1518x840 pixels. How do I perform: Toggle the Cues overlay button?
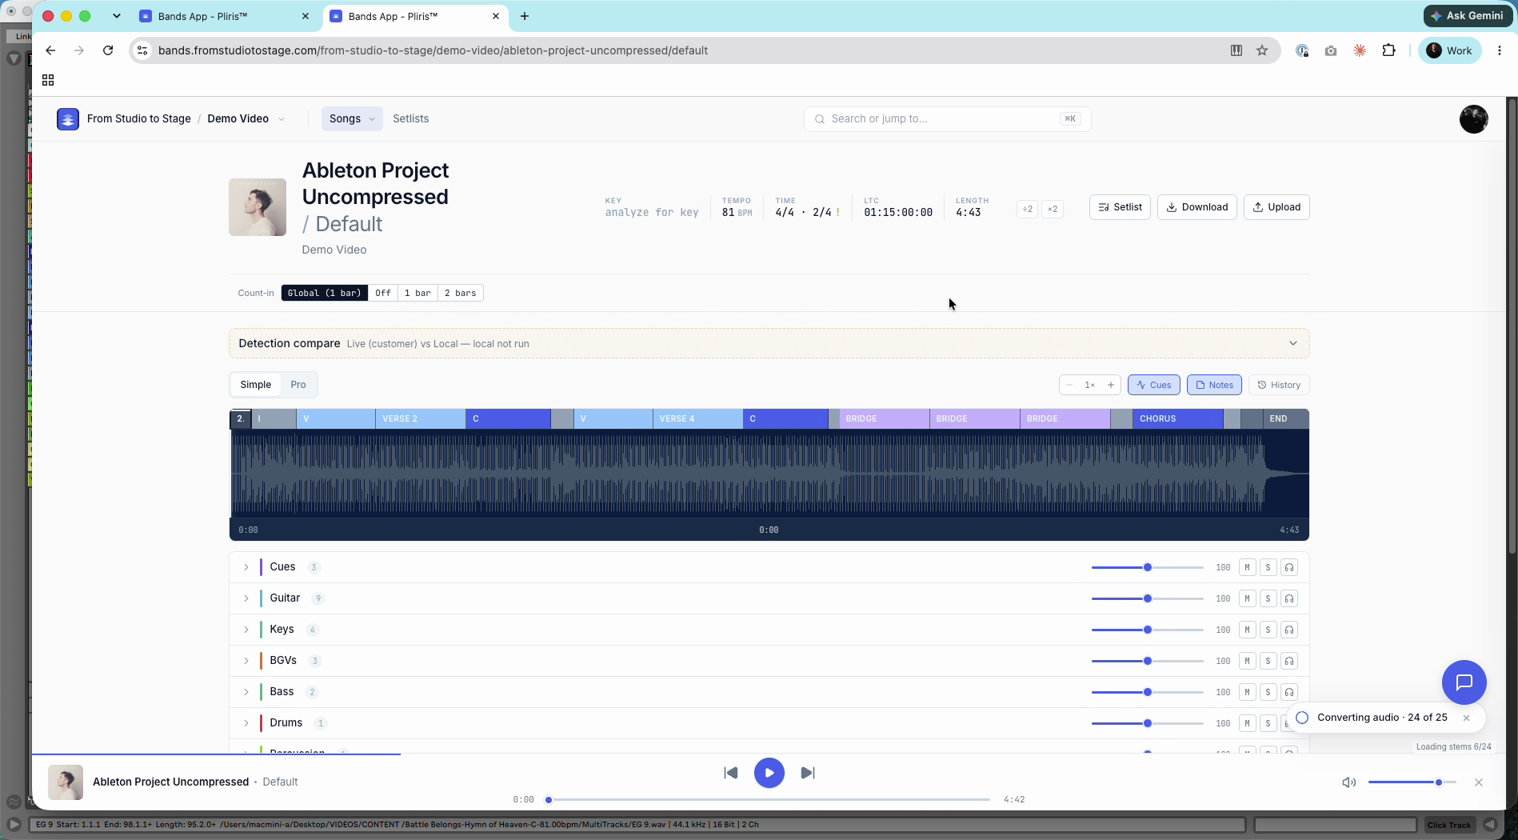pos(1153,385)
